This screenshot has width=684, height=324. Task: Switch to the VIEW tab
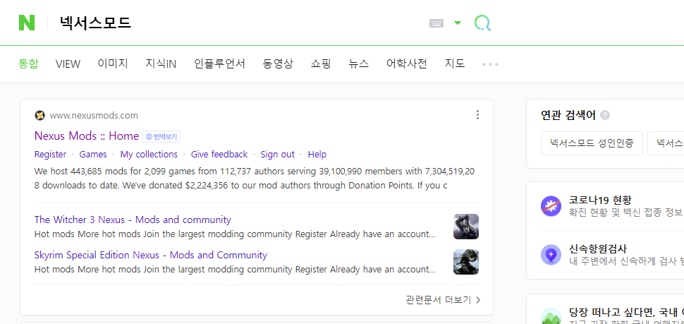(x=68, y=64)
